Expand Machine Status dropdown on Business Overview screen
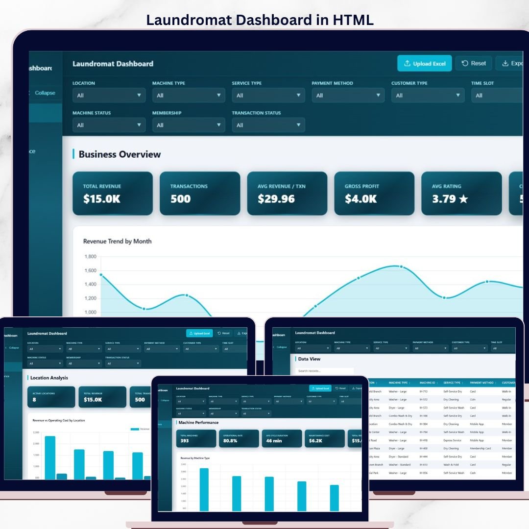 pos(109,125)
